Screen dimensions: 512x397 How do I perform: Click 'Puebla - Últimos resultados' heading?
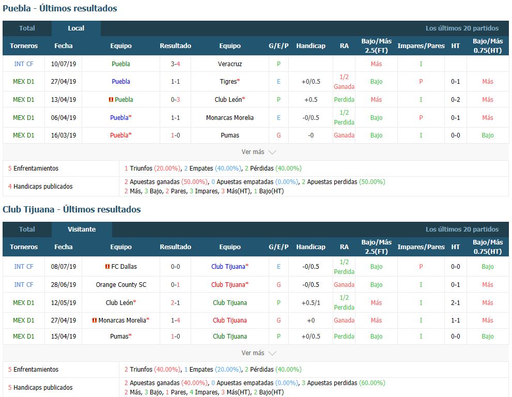[x=60, y=8]
